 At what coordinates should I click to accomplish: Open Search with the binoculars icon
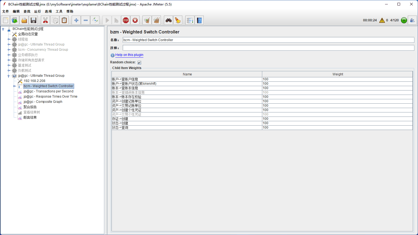(168, 20)
